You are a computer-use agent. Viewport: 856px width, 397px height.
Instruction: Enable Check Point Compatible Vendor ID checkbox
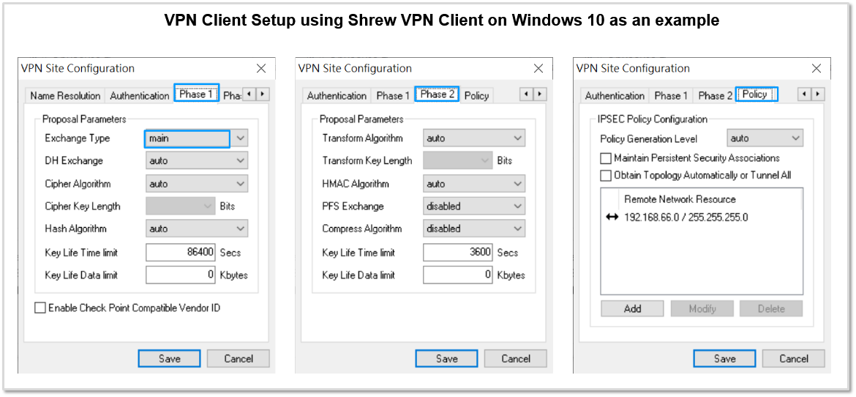pos(40,308)
